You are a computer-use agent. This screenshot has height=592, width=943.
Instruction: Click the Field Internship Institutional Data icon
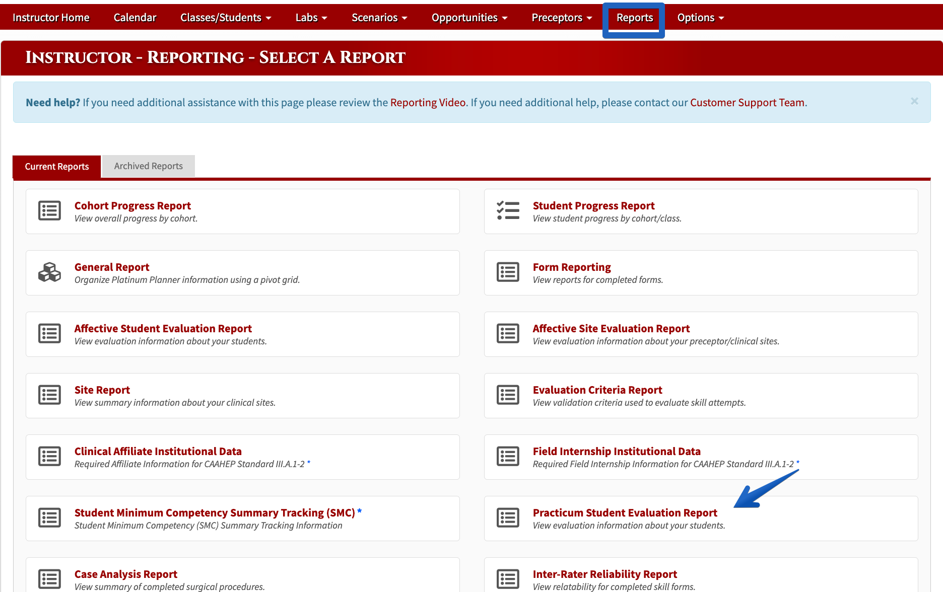click(508, 456)
